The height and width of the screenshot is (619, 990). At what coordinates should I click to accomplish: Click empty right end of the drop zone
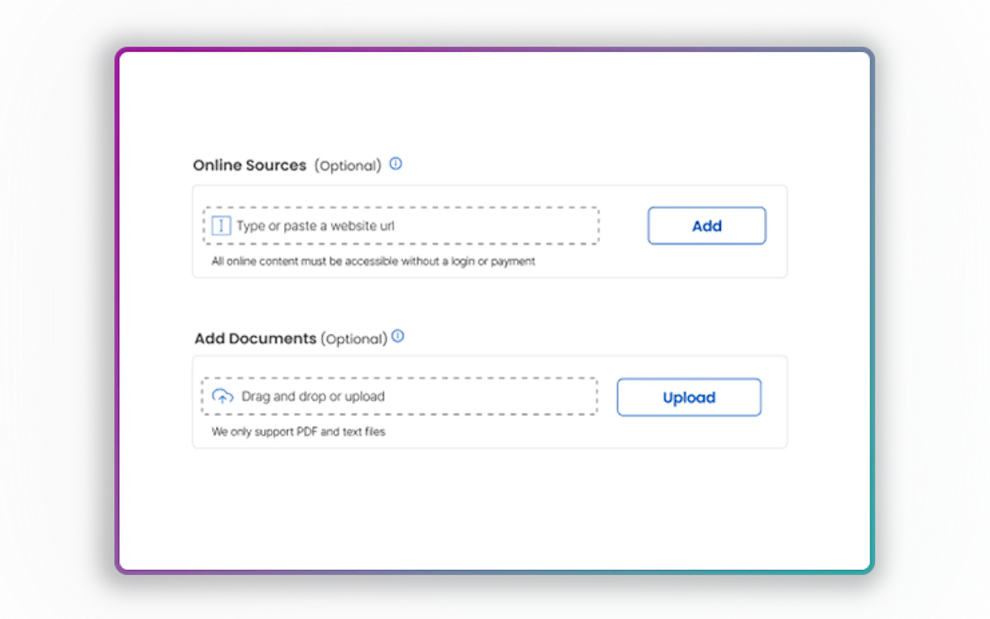pos(553,396)
